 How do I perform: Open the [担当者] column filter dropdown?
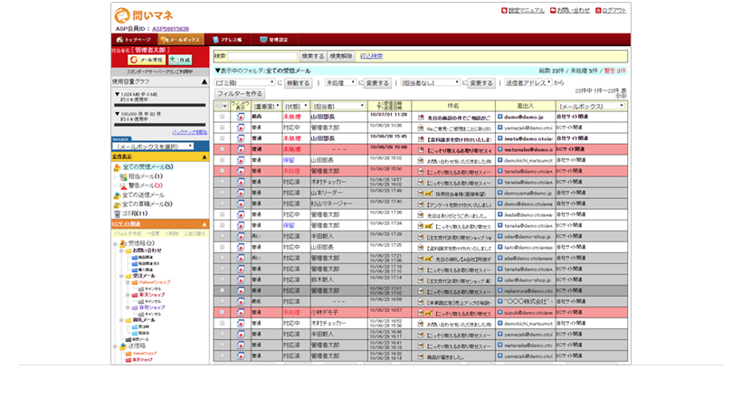[x=338, y=107]
